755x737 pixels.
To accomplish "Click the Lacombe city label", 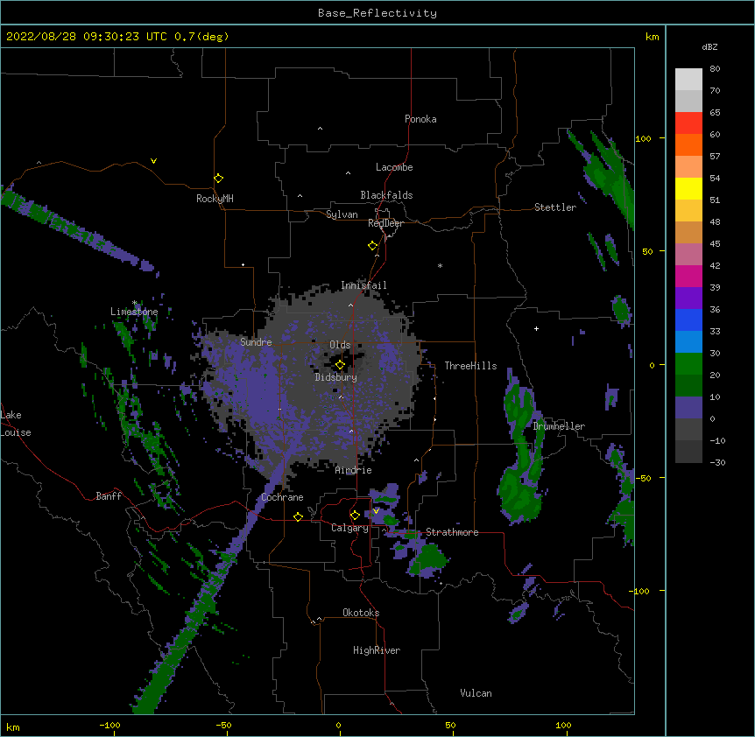I will pos(394,167).
